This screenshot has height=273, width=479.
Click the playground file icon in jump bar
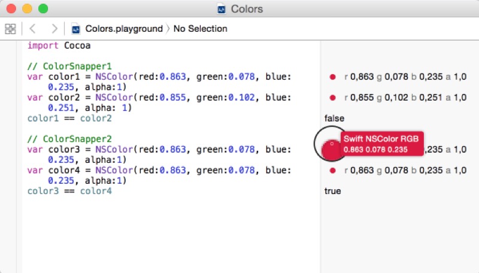pyautogui.click(x=76, y=29)
